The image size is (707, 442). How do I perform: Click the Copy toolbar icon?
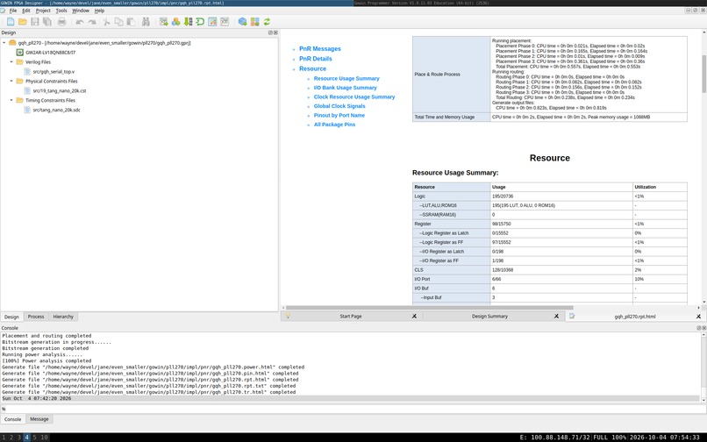(x=118, y=22)
